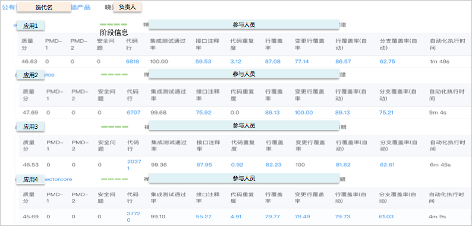Click auto line coverage 86.57 value
Screen dimensions: 472x226
(x=343, y=62)
